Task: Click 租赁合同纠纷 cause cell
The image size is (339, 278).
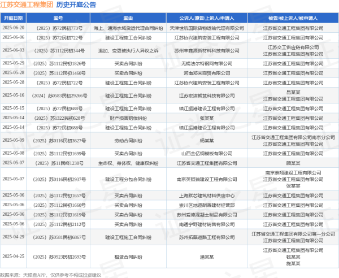Action: pyautogui.click(x=128, y=257)
